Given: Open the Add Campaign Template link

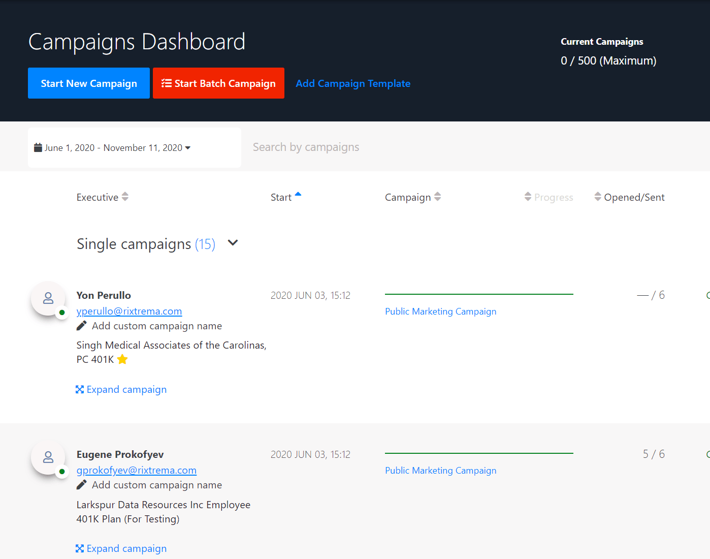Looking at the screenshot, I should pyautogui.click(x=353, y=83).
